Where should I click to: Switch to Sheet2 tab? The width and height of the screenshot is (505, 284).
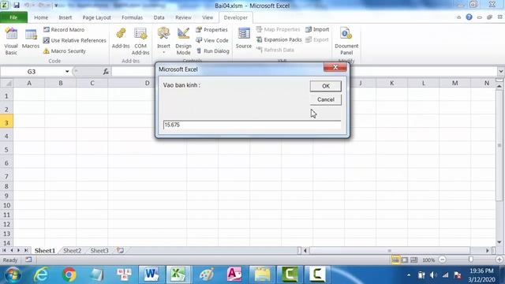72,251
